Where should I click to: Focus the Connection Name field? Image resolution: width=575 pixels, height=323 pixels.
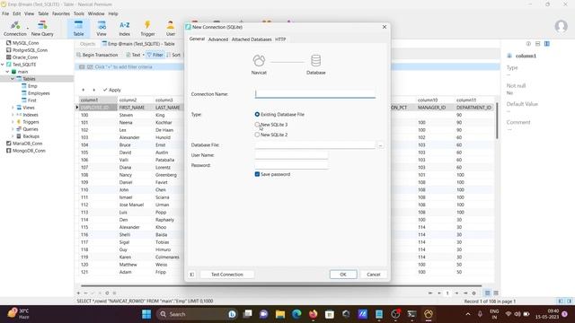tap(315, 94)
